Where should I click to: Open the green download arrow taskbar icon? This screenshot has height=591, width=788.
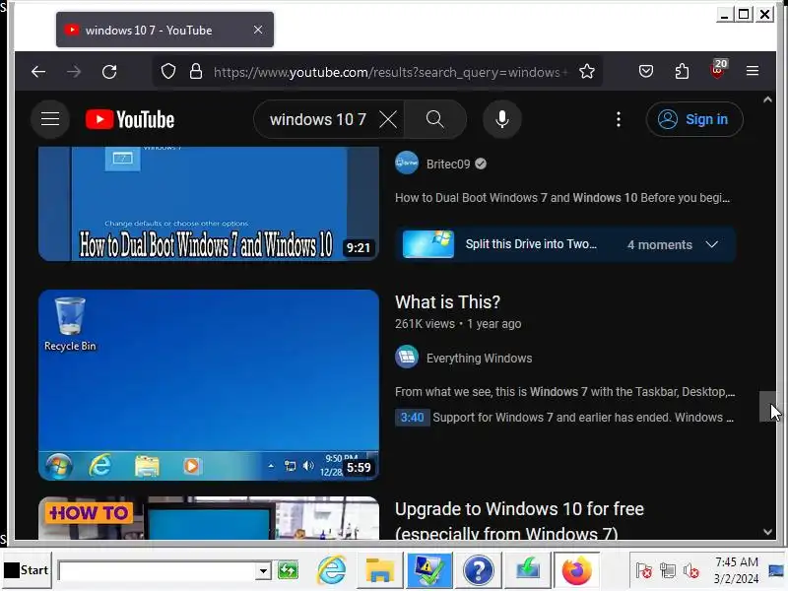(527, 570)
